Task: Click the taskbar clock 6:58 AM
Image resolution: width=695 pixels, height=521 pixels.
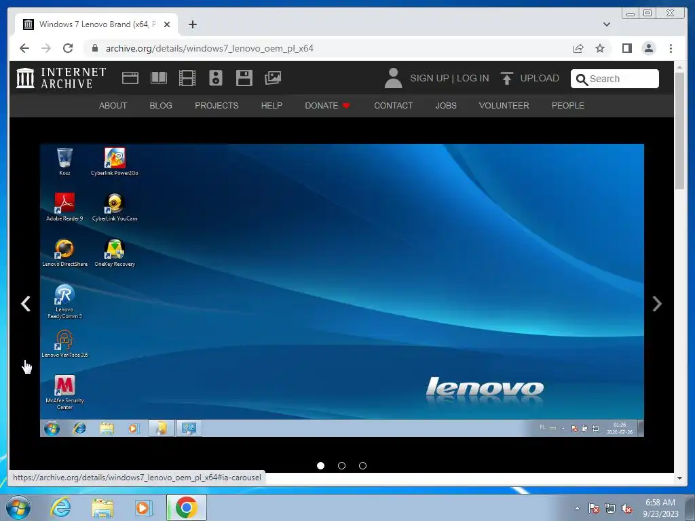Action: [660, 503]
